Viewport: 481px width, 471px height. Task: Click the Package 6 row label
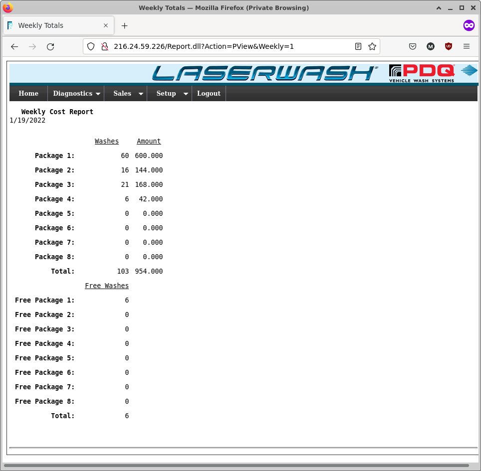(x=54, y=228)
